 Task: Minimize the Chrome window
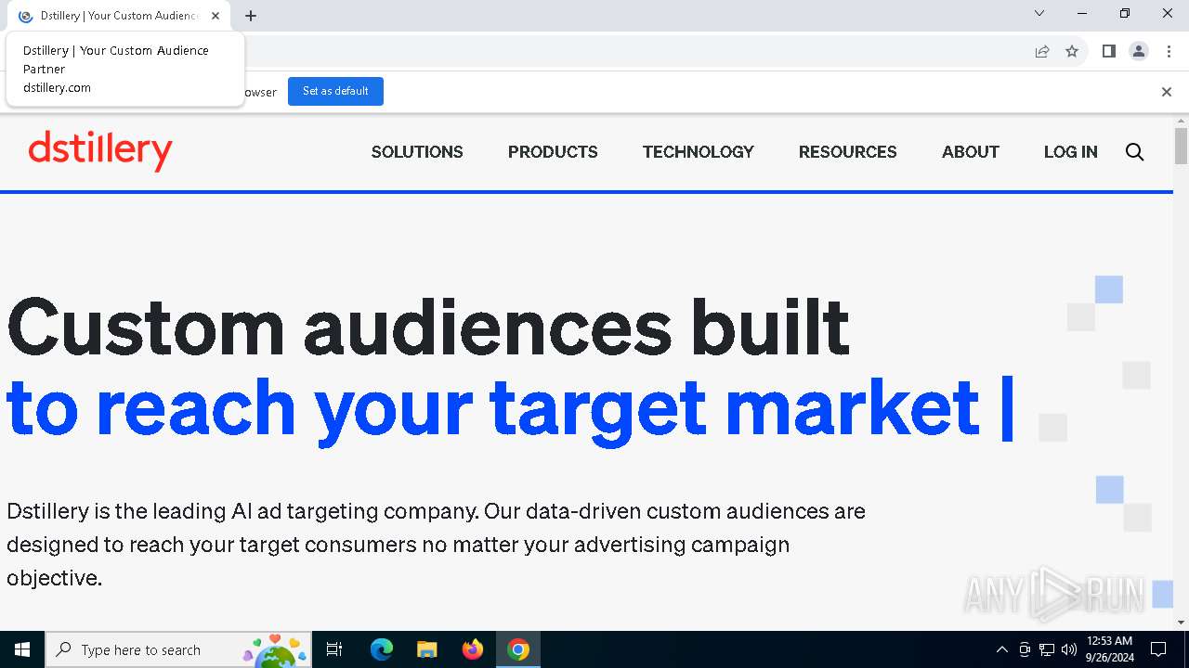tap(1082, 13)
